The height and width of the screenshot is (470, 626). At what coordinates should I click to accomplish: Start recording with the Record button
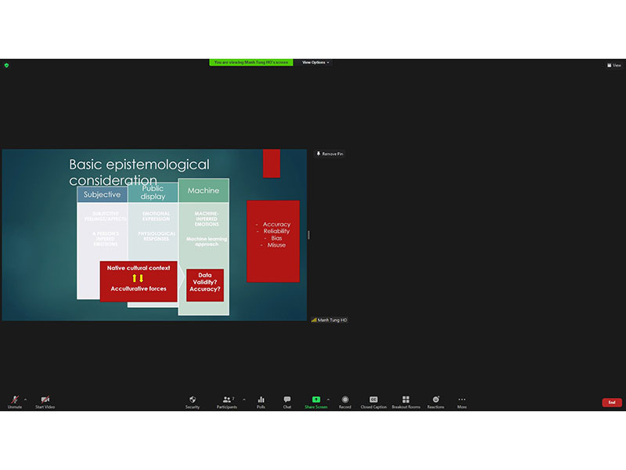(345, 401)
